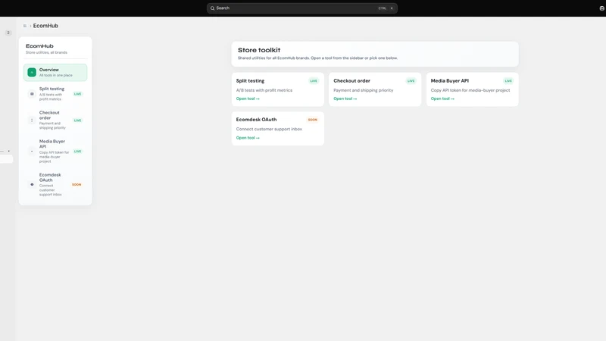This screenshot has width=606, height=341.
Task: Click 'A/B tests with profit metrics' card text
Action: pos(264,90)
